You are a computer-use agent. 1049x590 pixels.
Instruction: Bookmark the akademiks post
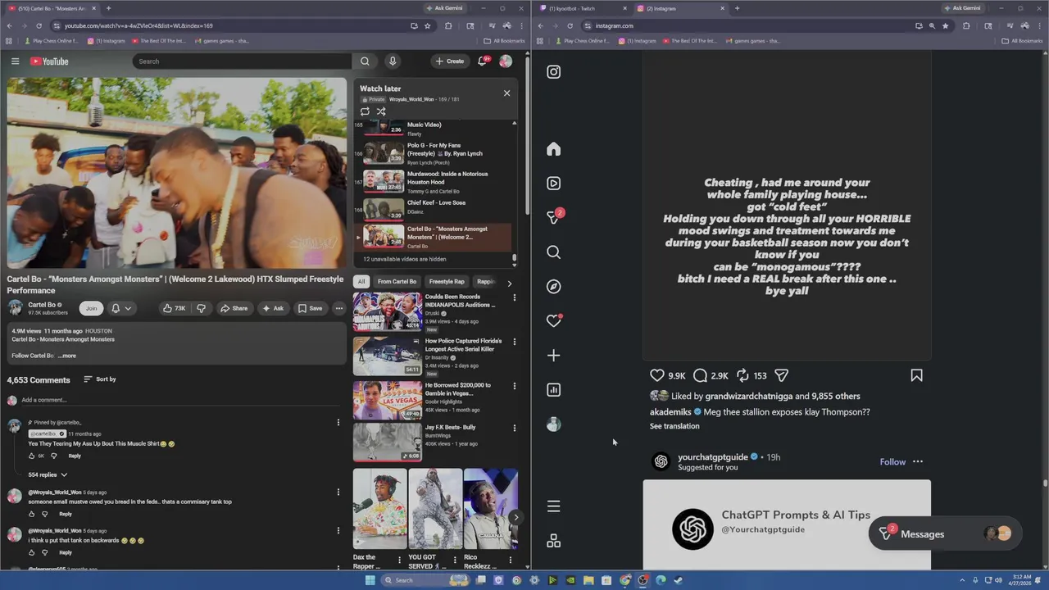[x=916, y=375]
